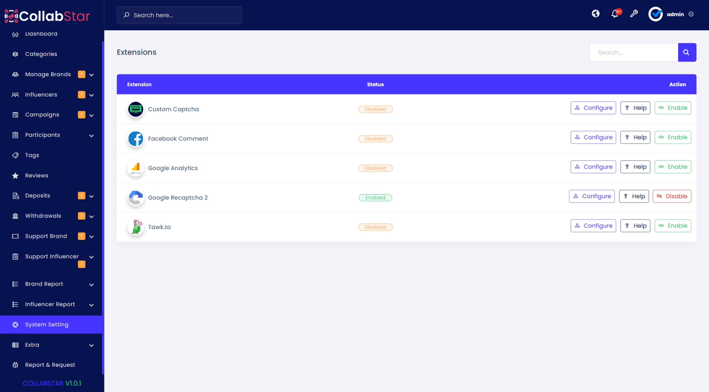The image size is (709, 392).
Task: Click Campaigns orange alert badge
Action: pyautogui.click(x=82, y=115)
